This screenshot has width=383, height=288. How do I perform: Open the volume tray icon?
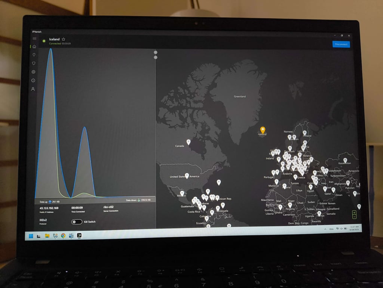point(342,229)
